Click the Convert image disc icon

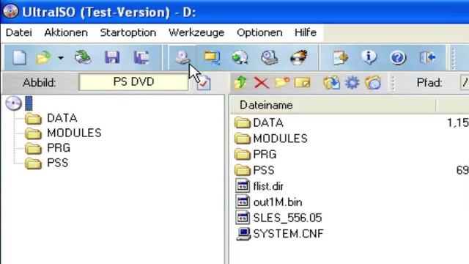pyautogui.click(x=240, y=57)
